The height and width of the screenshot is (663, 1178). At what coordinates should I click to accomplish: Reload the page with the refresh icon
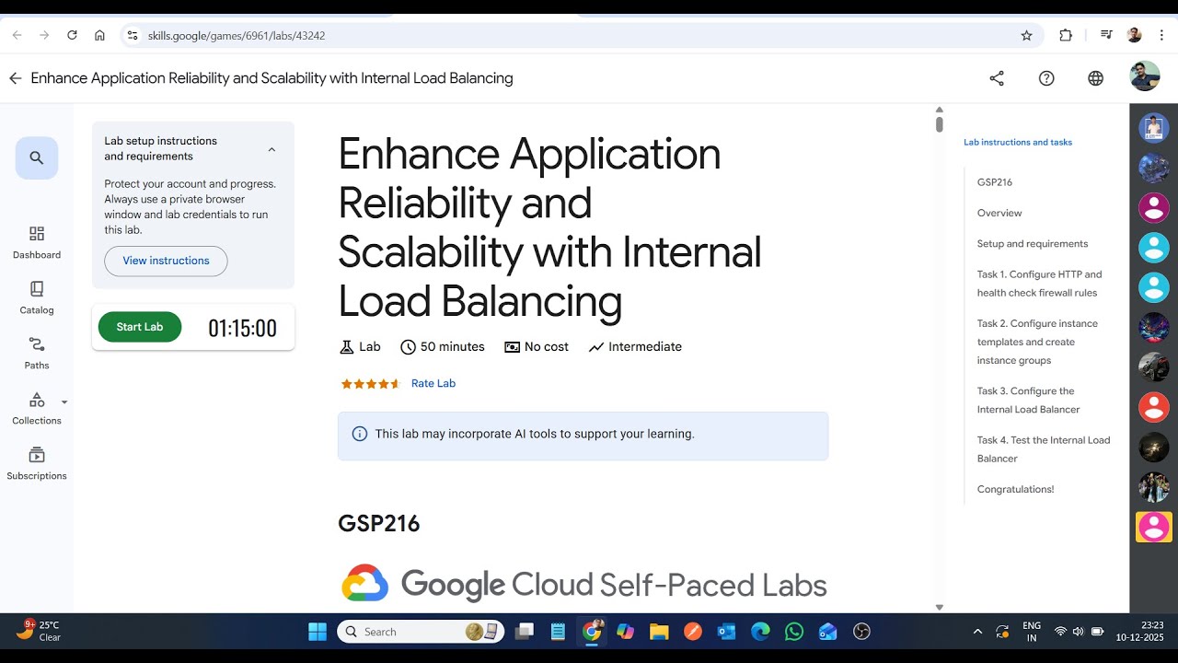[x=72, y=35]
